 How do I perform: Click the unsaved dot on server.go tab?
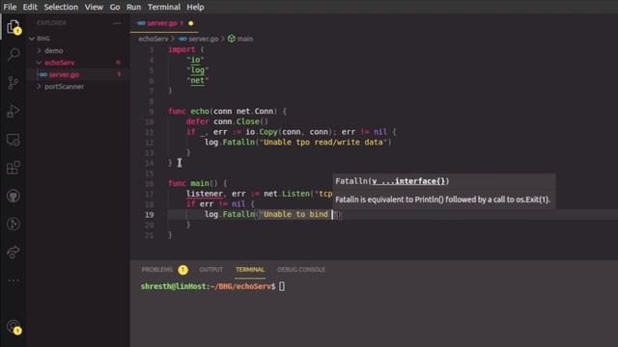point(191,23)
